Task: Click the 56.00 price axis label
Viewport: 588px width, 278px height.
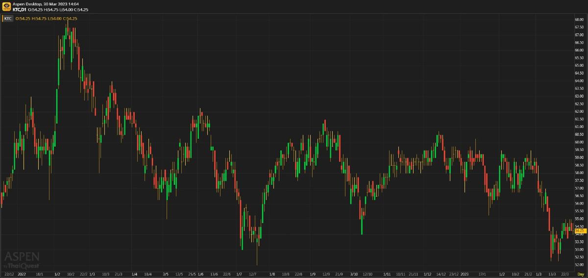Action: [579, 203]
